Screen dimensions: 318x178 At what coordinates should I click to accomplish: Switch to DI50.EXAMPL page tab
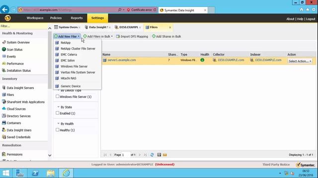128,27
